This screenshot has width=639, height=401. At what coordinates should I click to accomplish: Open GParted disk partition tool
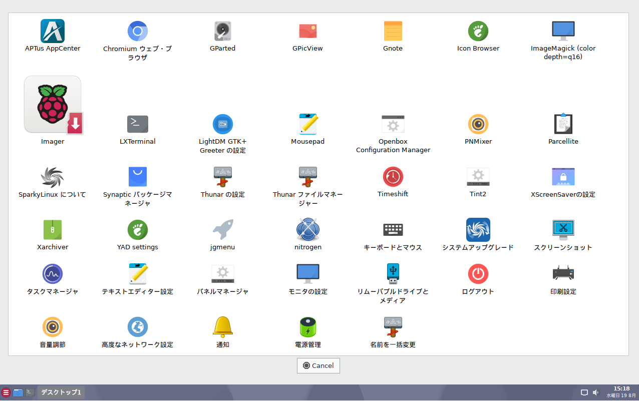pyautogui.click(x=223, y=31)
